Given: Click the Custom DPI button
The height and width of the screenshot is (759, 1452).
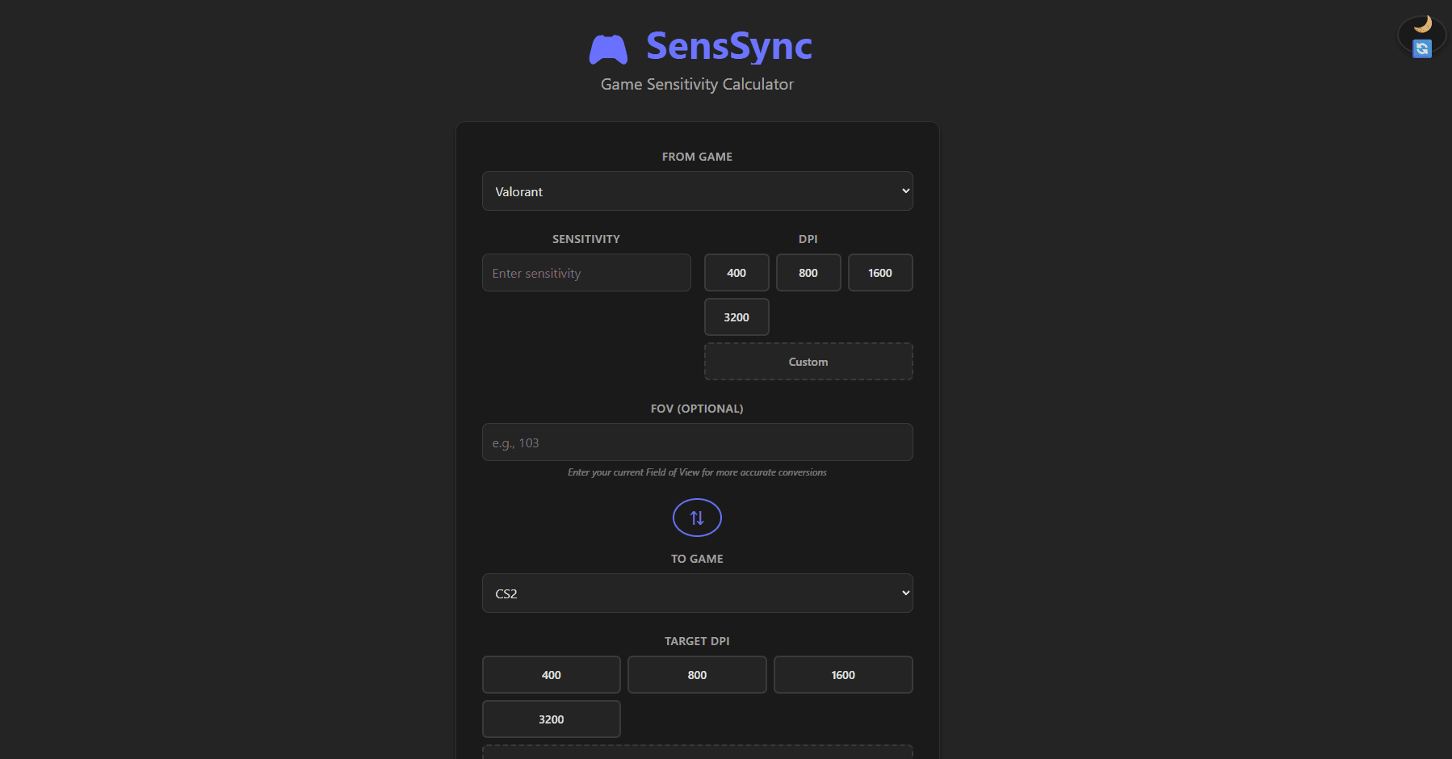Looking at the screenshot, I should (808, 361).
